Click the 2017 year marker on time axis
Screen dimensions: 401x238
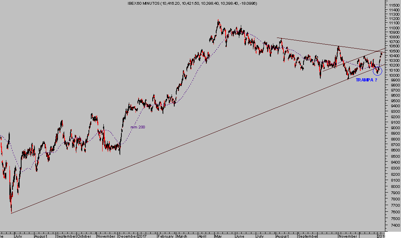pos(142,236)
